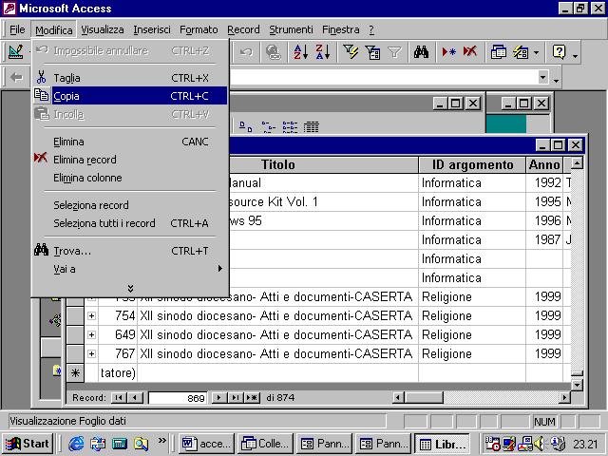This screenshot has height=456, width=608.
Task: Click the Religione cell in record 649 row
Action: tap(472, 334)
